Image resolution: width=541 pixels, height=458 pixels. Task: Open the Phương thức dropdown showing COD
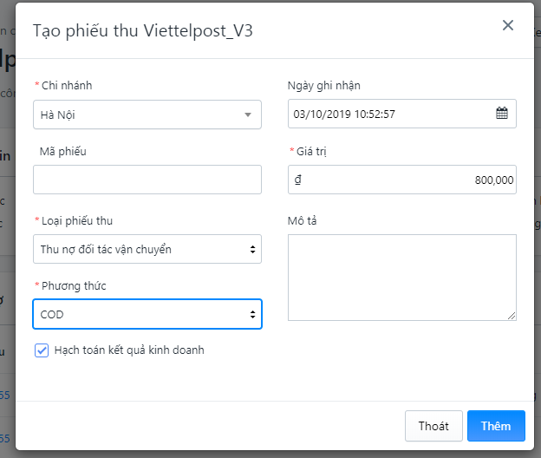pos(147,314)
